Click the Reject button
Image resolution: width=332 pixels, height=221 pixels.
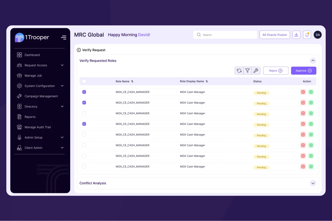click(x=275, y=71)
